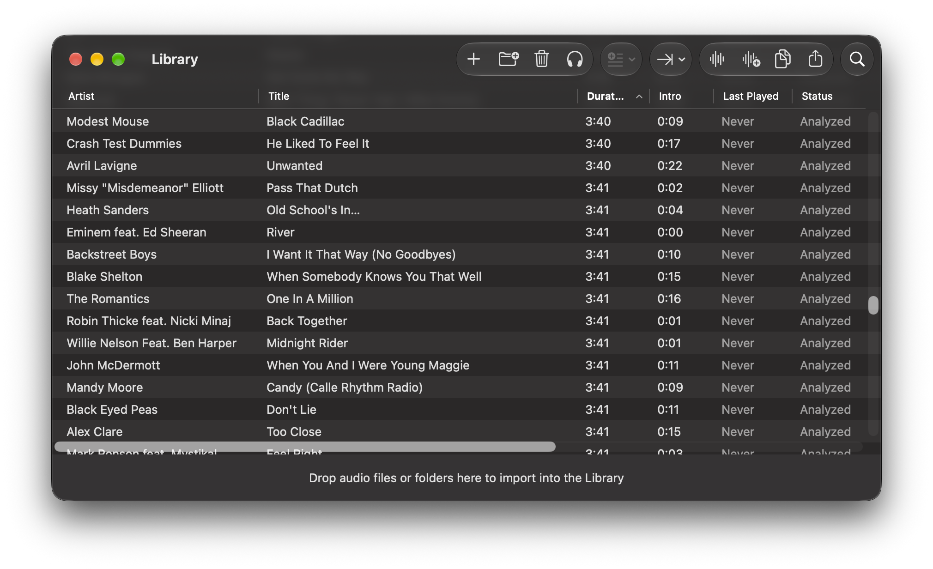Click the title Black Cadillac
Image resolution: width=933 pixels, height=569 pixels.
(305, 121)
